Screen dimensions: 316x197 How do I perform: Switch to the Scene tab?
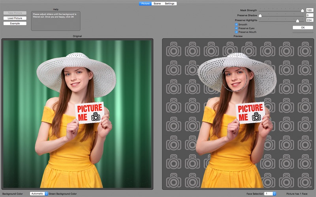coord(157,4)
